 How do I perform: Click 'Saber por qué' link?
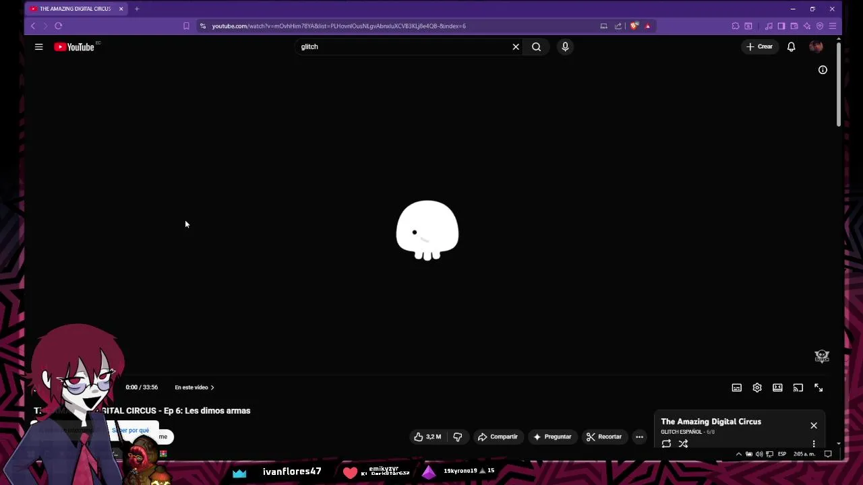(x=130, y=430)
